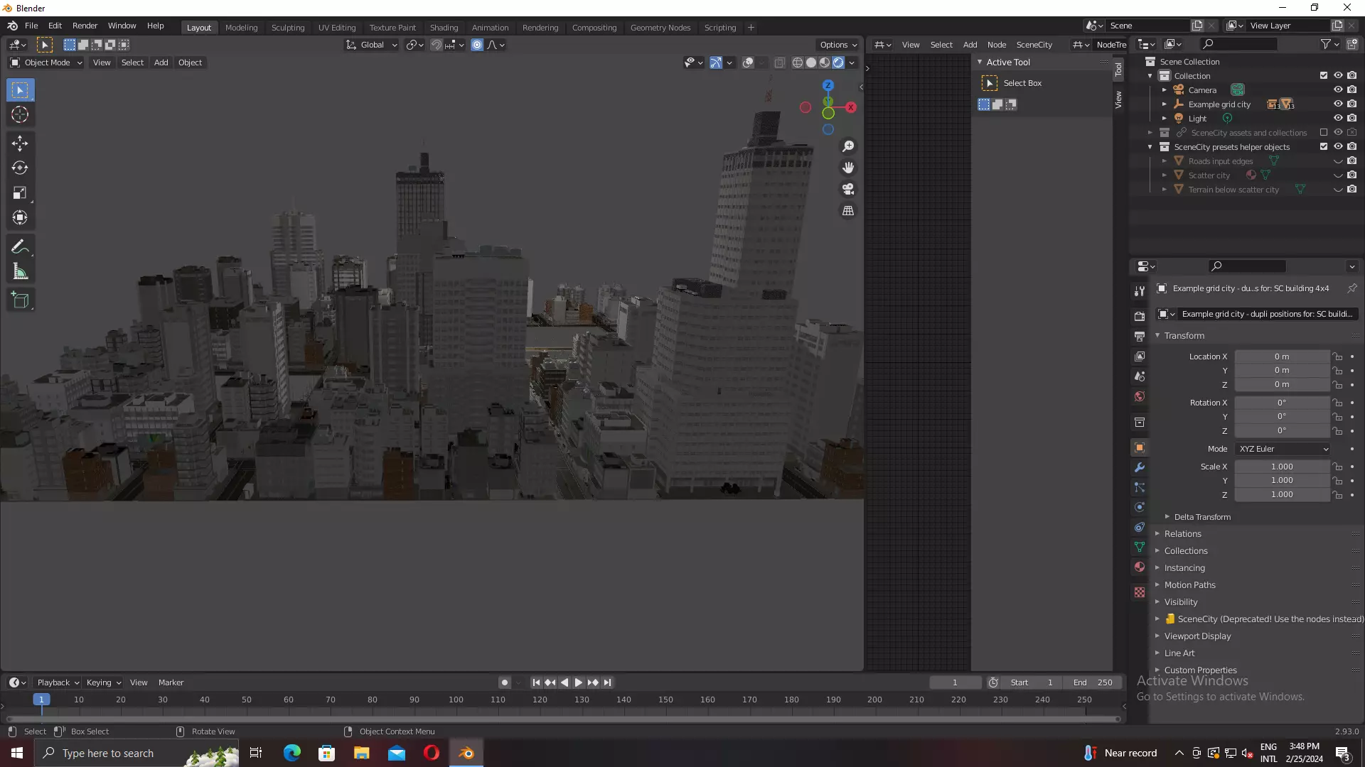The width and height of the screenshot is (1365, 767).
Task: Hide the Light in viewport
Action: pyautogui.click(x=1338, y=118)
